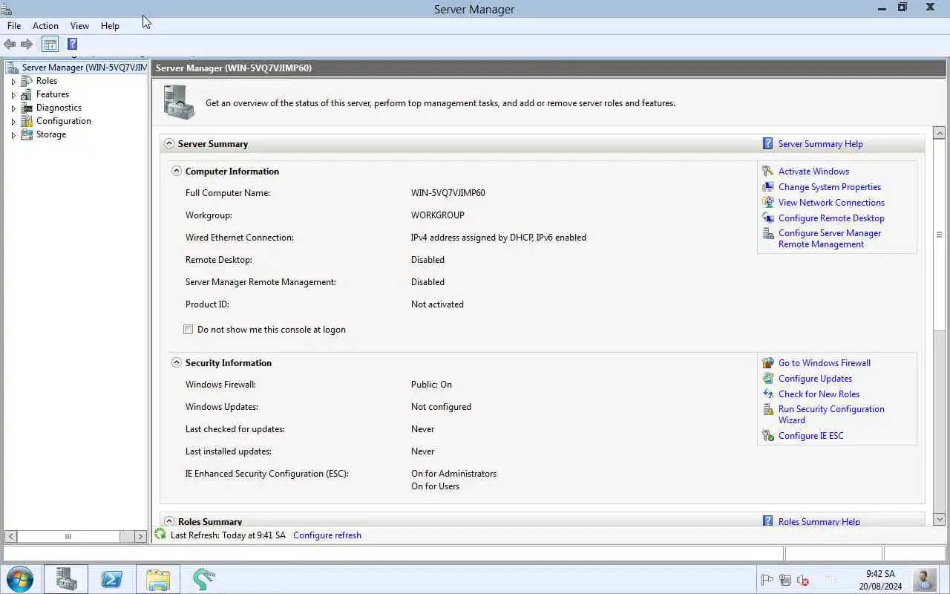Click the Forward arrow in the toolbar
The width and height of the screenshot is (950, 594).
pyautogui.click(x=27, y=45)
